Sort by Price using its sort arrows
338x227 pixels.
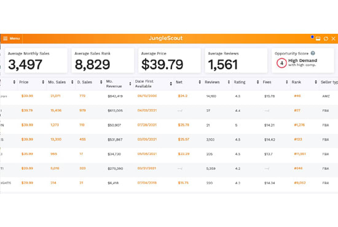pyautogui.click(x=43, y=82)
